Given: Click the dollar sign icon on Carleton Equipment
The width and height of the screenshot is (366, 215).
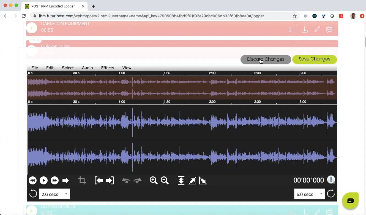Looking at the screenshot, I should (290, 29).
